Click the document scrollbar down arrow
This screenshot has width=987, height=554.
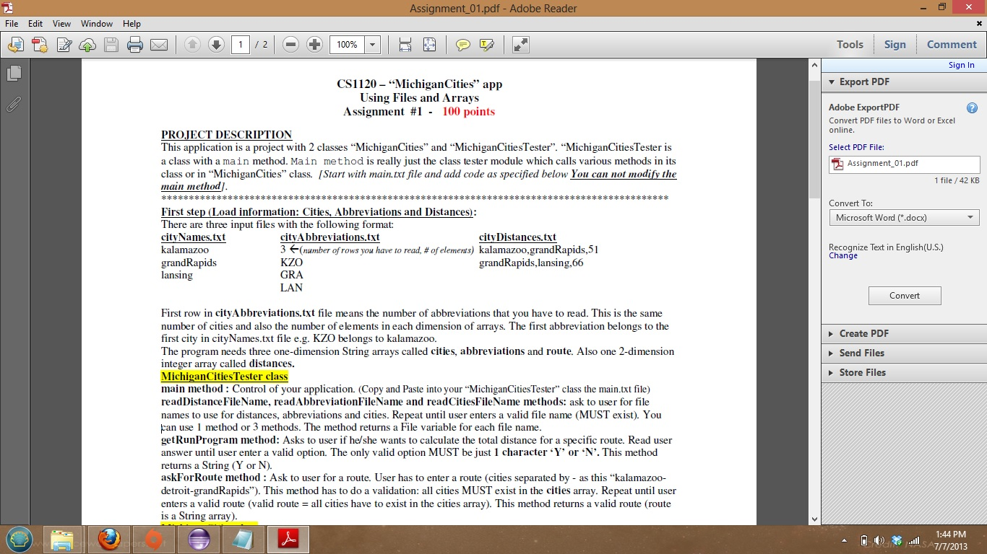point(814,518)
